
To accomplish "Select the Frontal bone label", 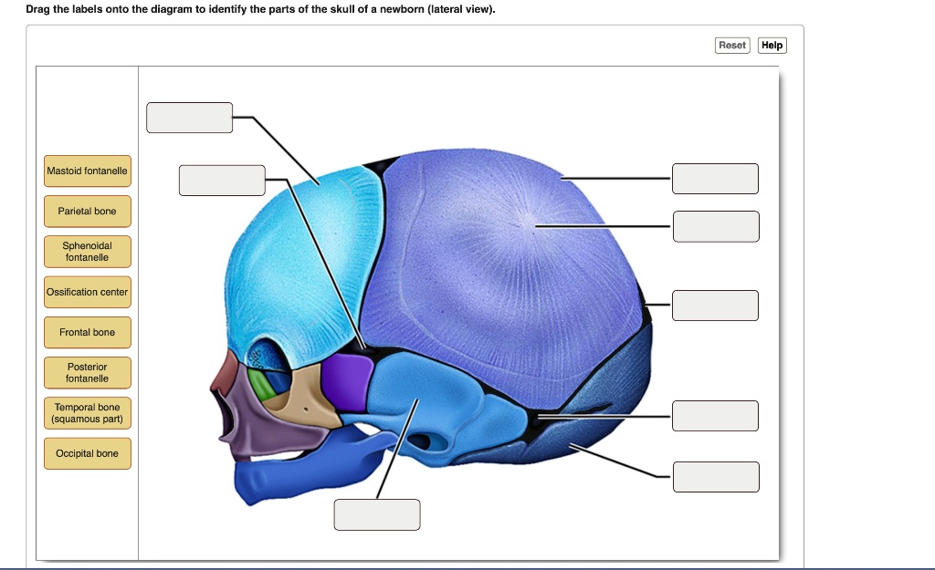I will click(x=87, y=332).
